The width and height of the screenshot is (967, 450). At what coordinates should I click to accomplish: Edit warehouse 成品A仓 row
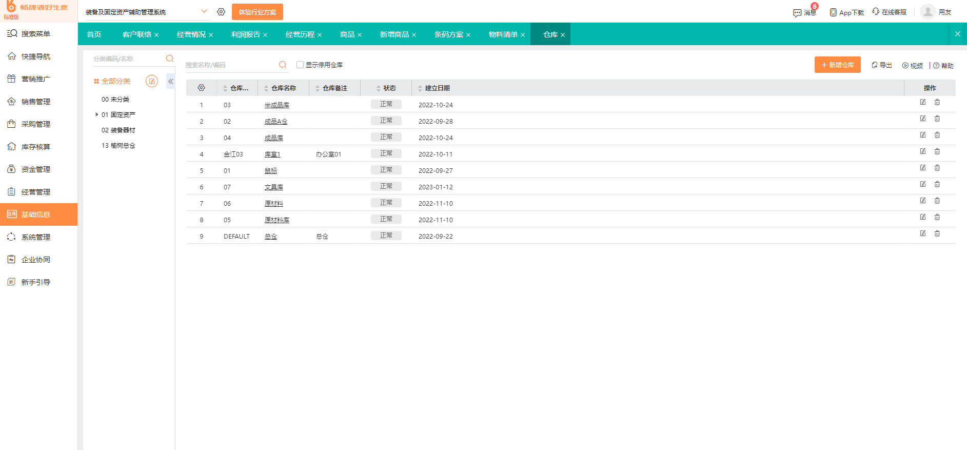coord(923,119)
